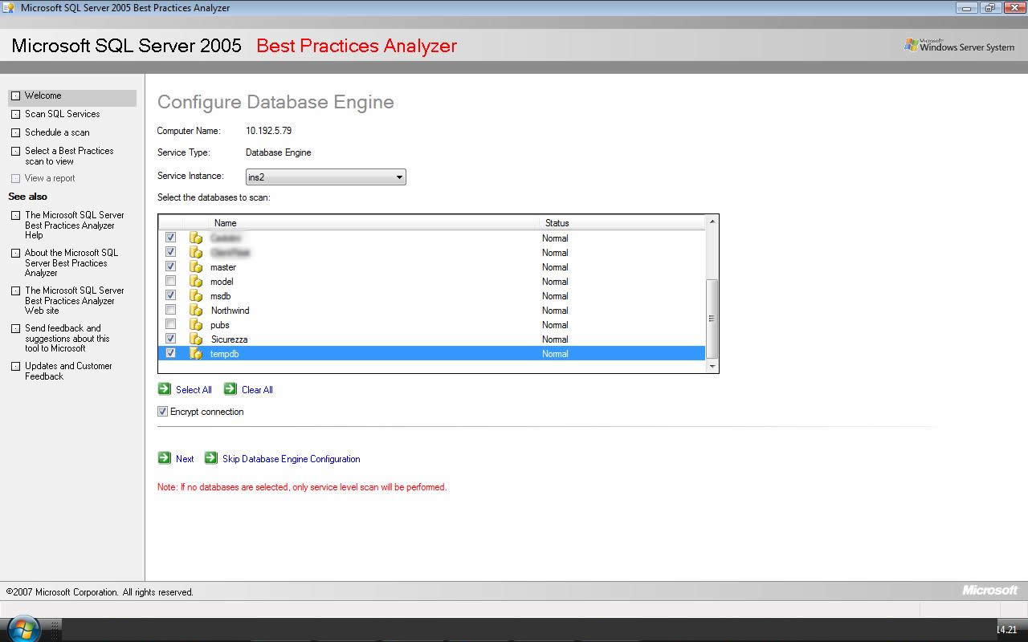The image size is (1028, 642).
Task: Click the database icon for msdb
Action: (x=196, y=295)
